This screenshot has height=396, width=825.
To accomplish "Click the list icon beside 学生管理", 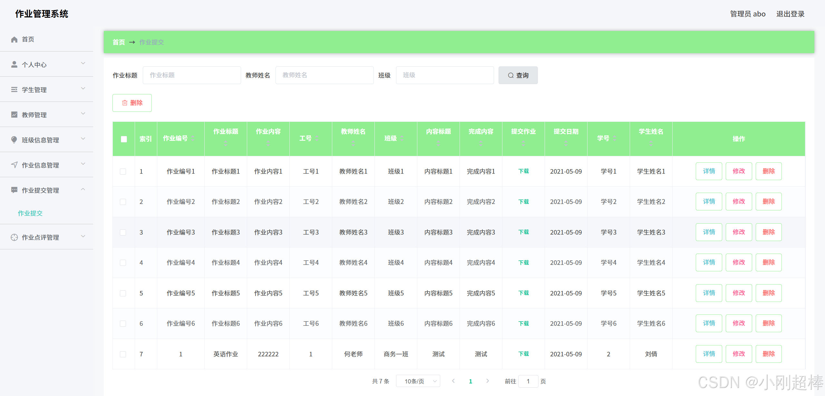I will [x=14, y=90].
